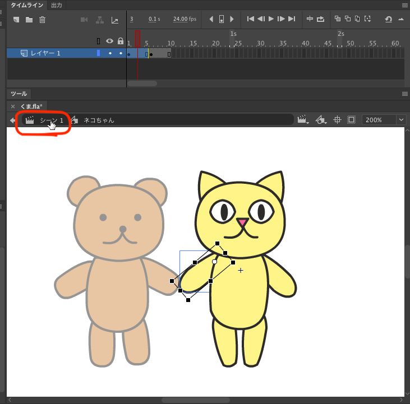Click the cat's selected left arm
This screenshot has height=404, width=410.
197,275
